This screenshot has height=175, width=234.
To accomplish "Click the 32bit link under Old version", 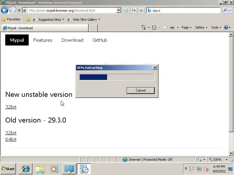I will point(11,133).
